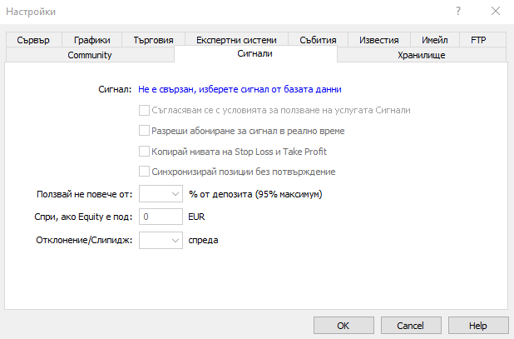Switch to the Сървър tab

[x=33, y=40]
